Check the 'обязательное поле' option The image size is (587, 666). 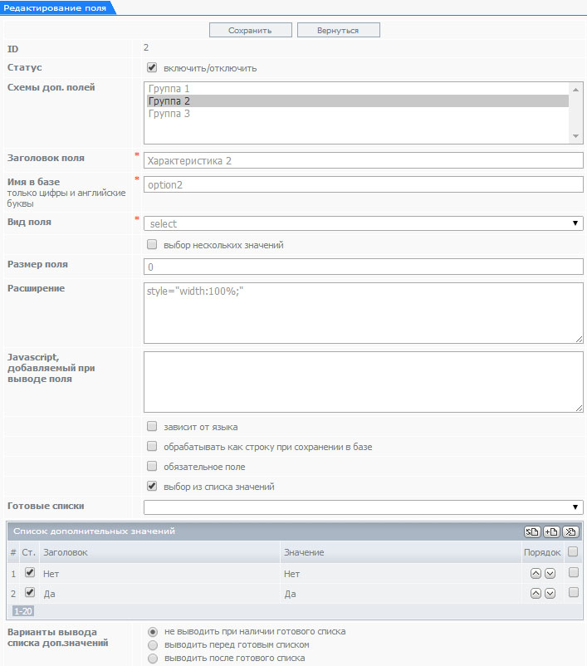[x=152, y=467]
